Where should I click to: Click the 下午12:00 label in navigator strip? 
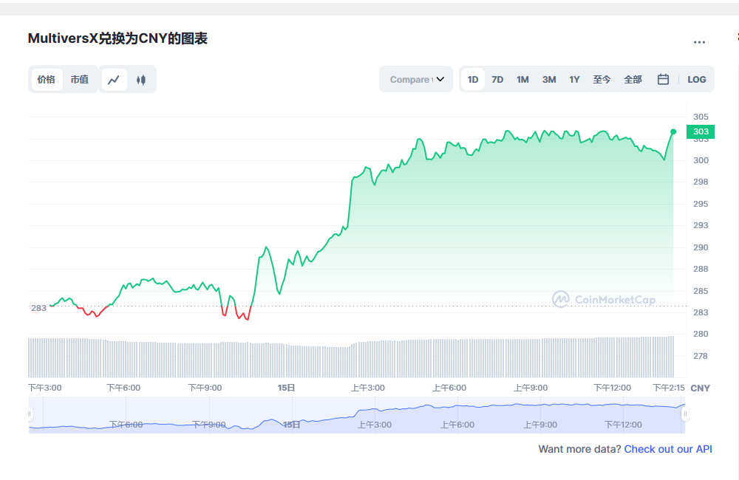[x=623, y=425]
